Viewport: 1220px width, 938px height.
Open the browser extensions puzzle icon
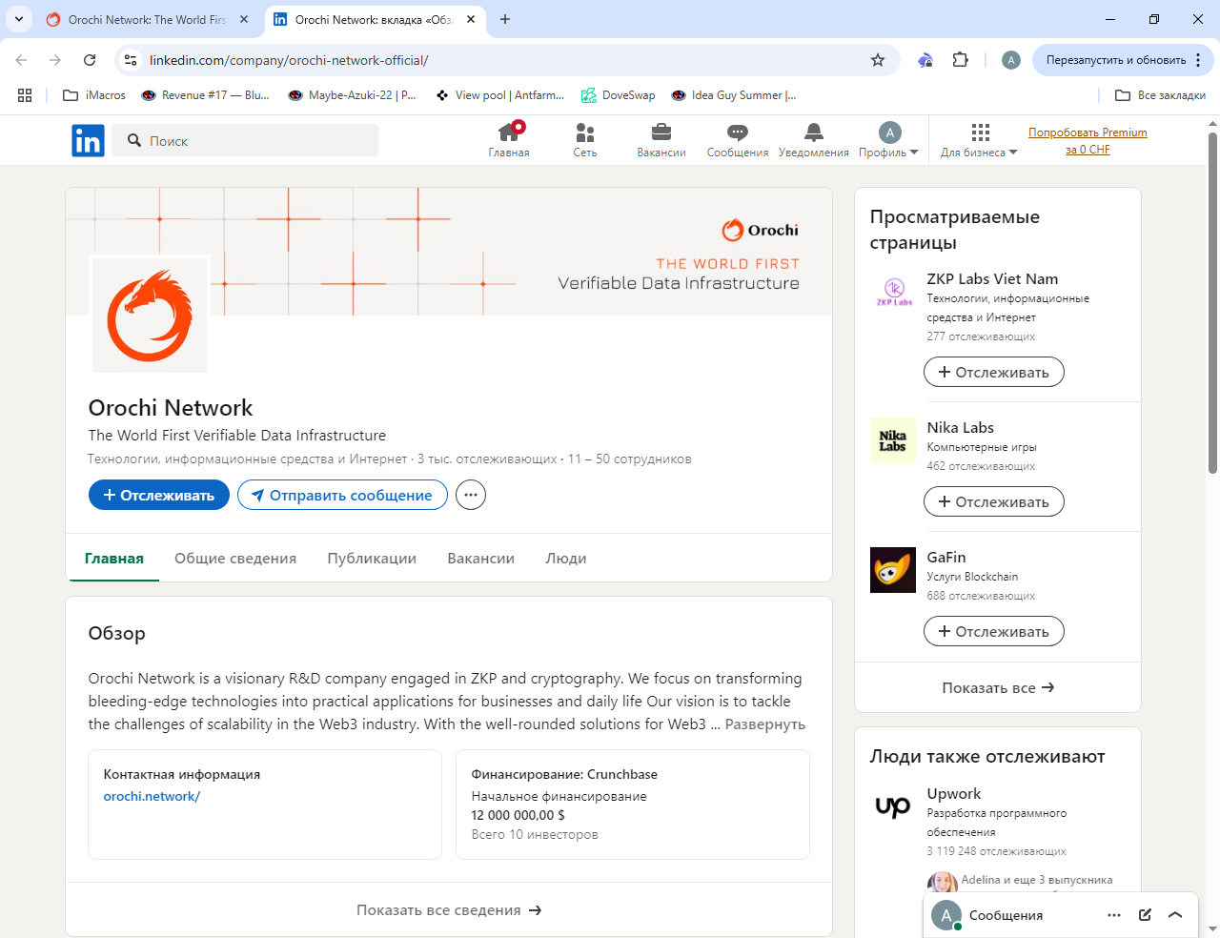pyautogui.click(x=961, y=60)
